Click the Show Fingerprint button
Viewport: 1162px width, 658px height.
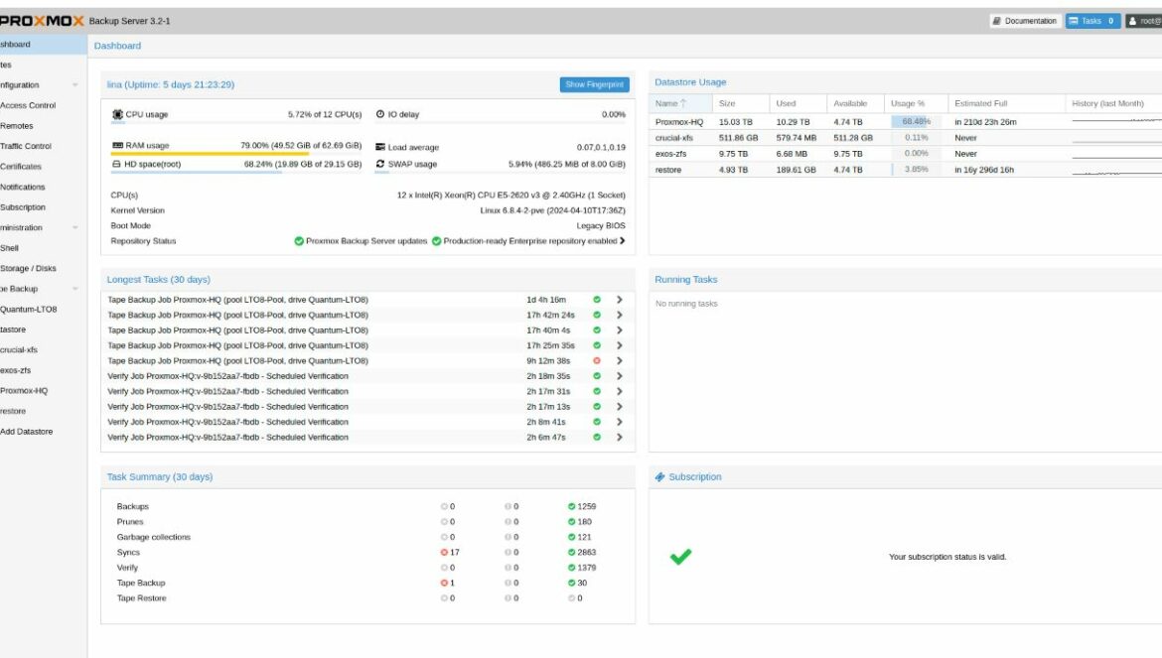click(594, 84)
